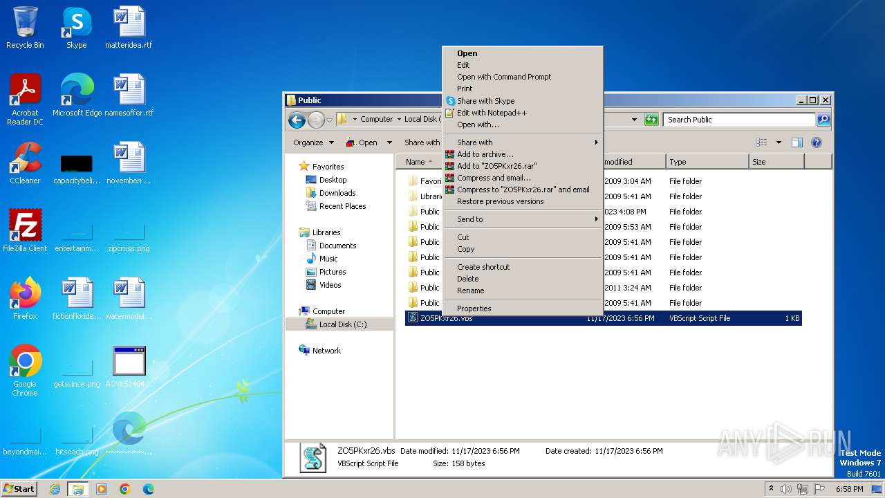
Task: Click the Open toolbar button
Action: point(362,142)
